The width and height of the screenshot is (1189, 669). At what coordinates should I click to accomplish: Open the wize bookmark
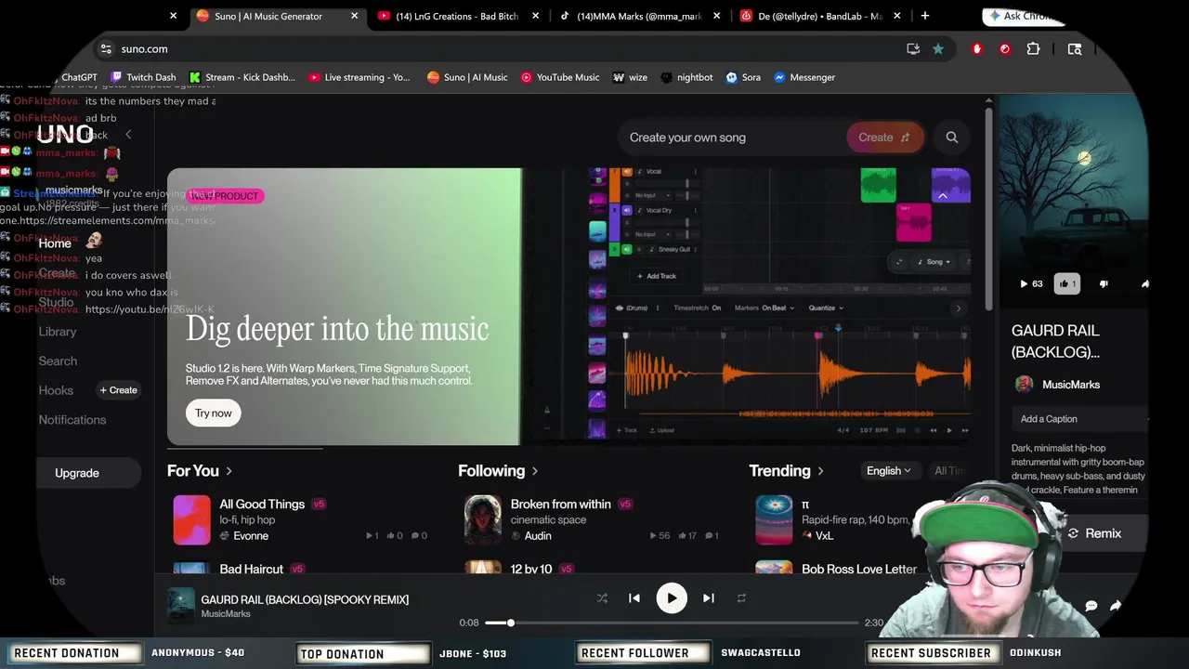[630, 77]
